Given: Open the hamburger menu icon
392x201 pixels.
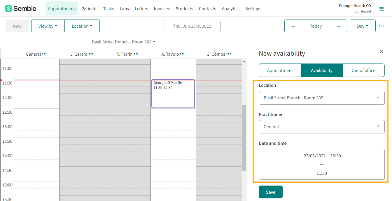Looking at the screenshot, I should pyautogui.click(x=381, y=8).
